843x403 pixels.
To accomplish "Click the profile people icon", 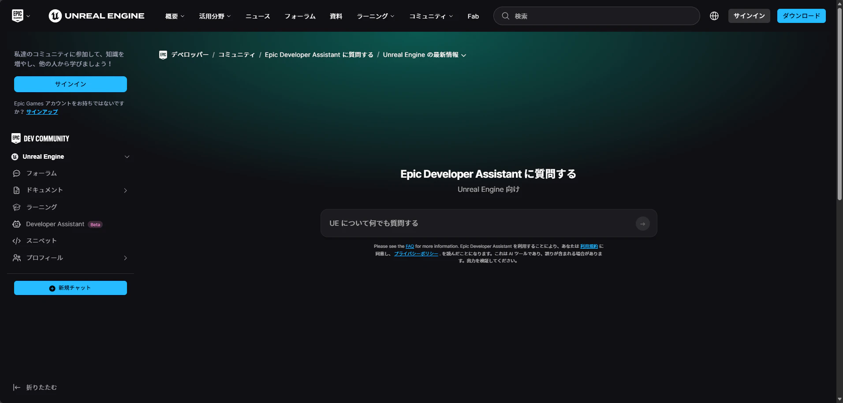I will point(17,258).
